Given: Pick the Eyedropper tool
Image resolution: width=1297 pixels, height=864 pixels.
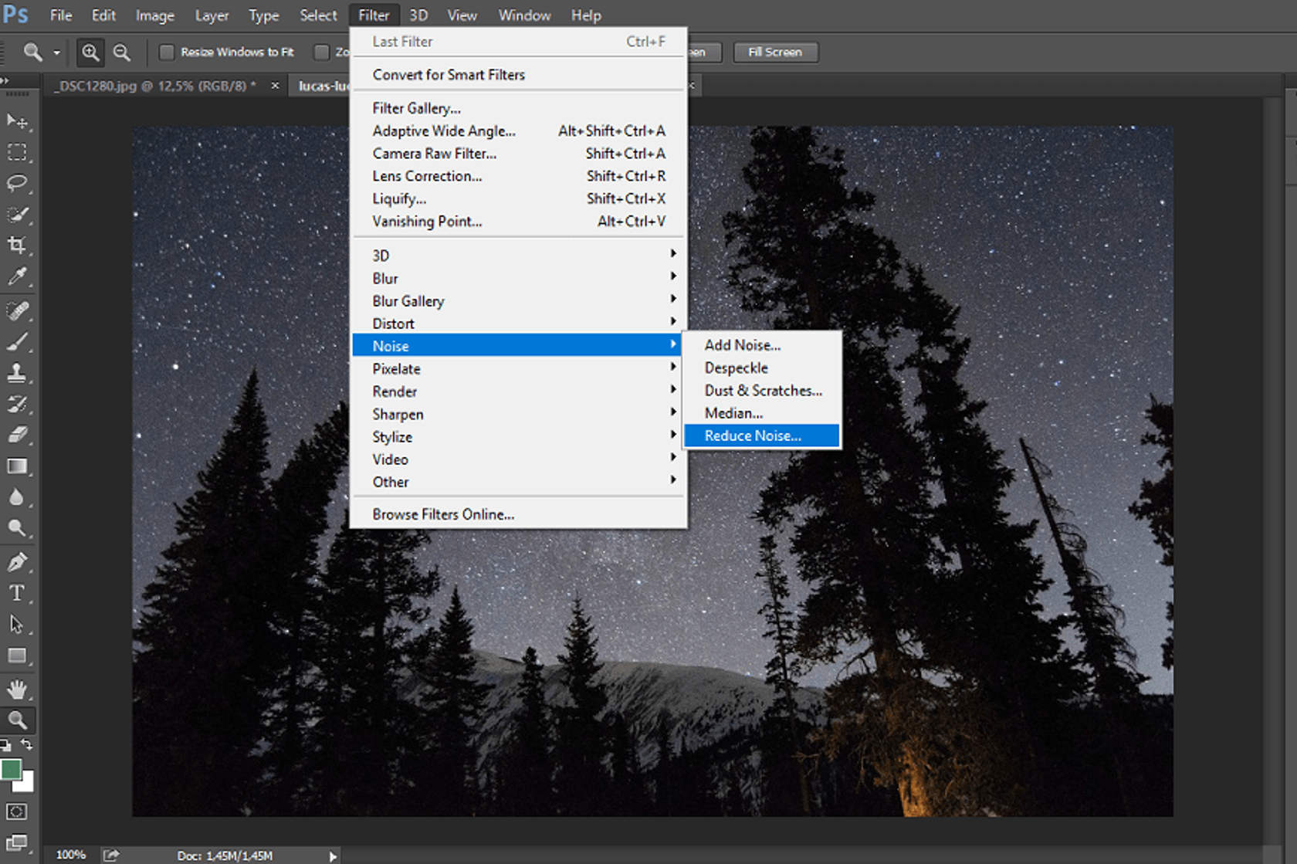Looking at the screenshot, I should pos(17,276).
